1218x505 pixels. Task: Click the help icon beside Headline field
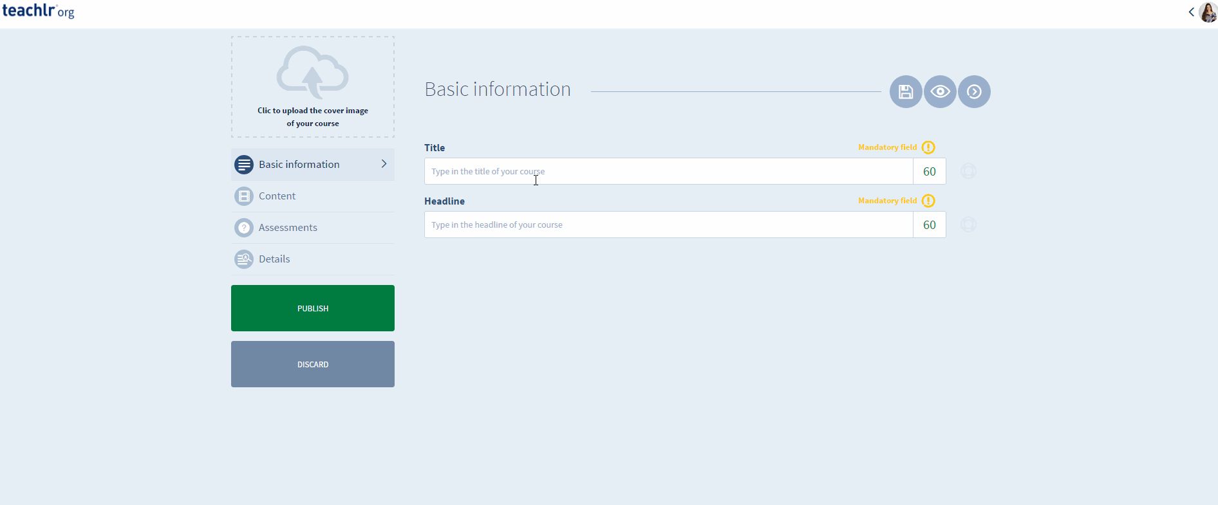click(x=968, y=225)
